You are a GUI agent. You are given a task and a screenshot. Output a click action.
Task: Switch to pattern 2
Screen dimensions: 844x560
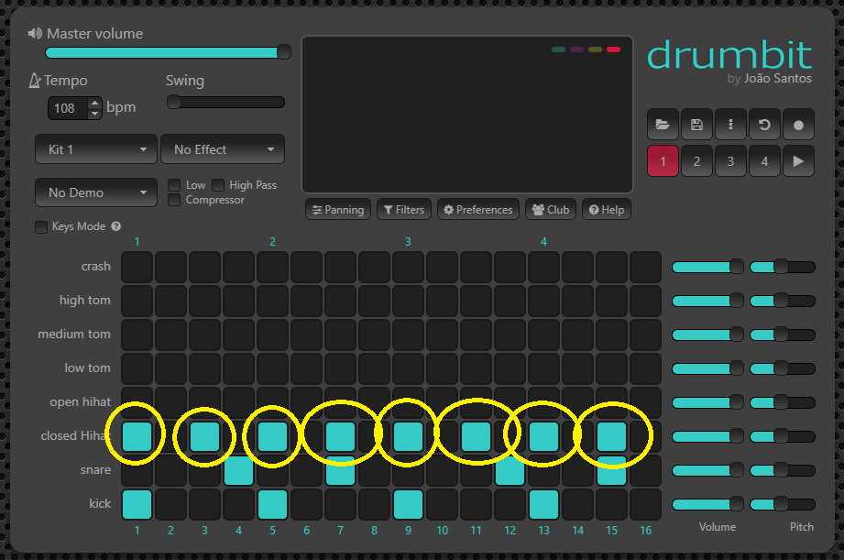[696, 161]
